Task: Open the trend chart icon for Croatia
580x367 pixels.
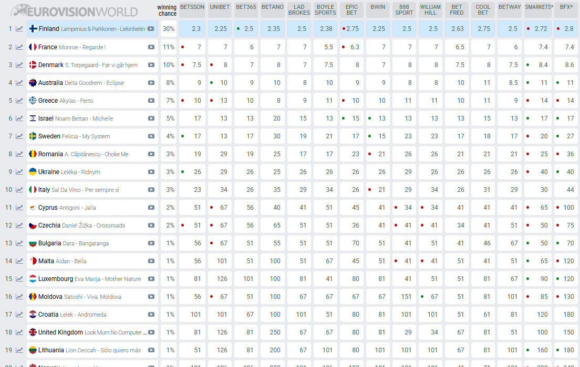Action: tap(19, 315)
